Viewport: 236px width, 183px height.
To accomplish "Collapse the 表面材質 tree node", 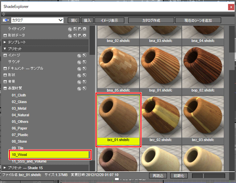I will (x=5, y=88).
